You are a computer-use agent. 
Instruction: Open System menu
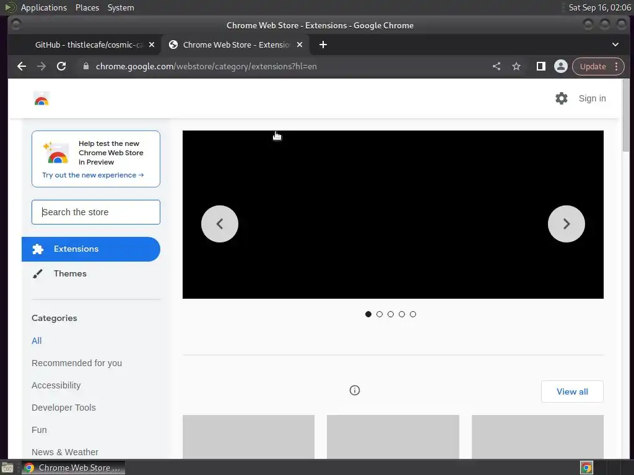(121, 7)
